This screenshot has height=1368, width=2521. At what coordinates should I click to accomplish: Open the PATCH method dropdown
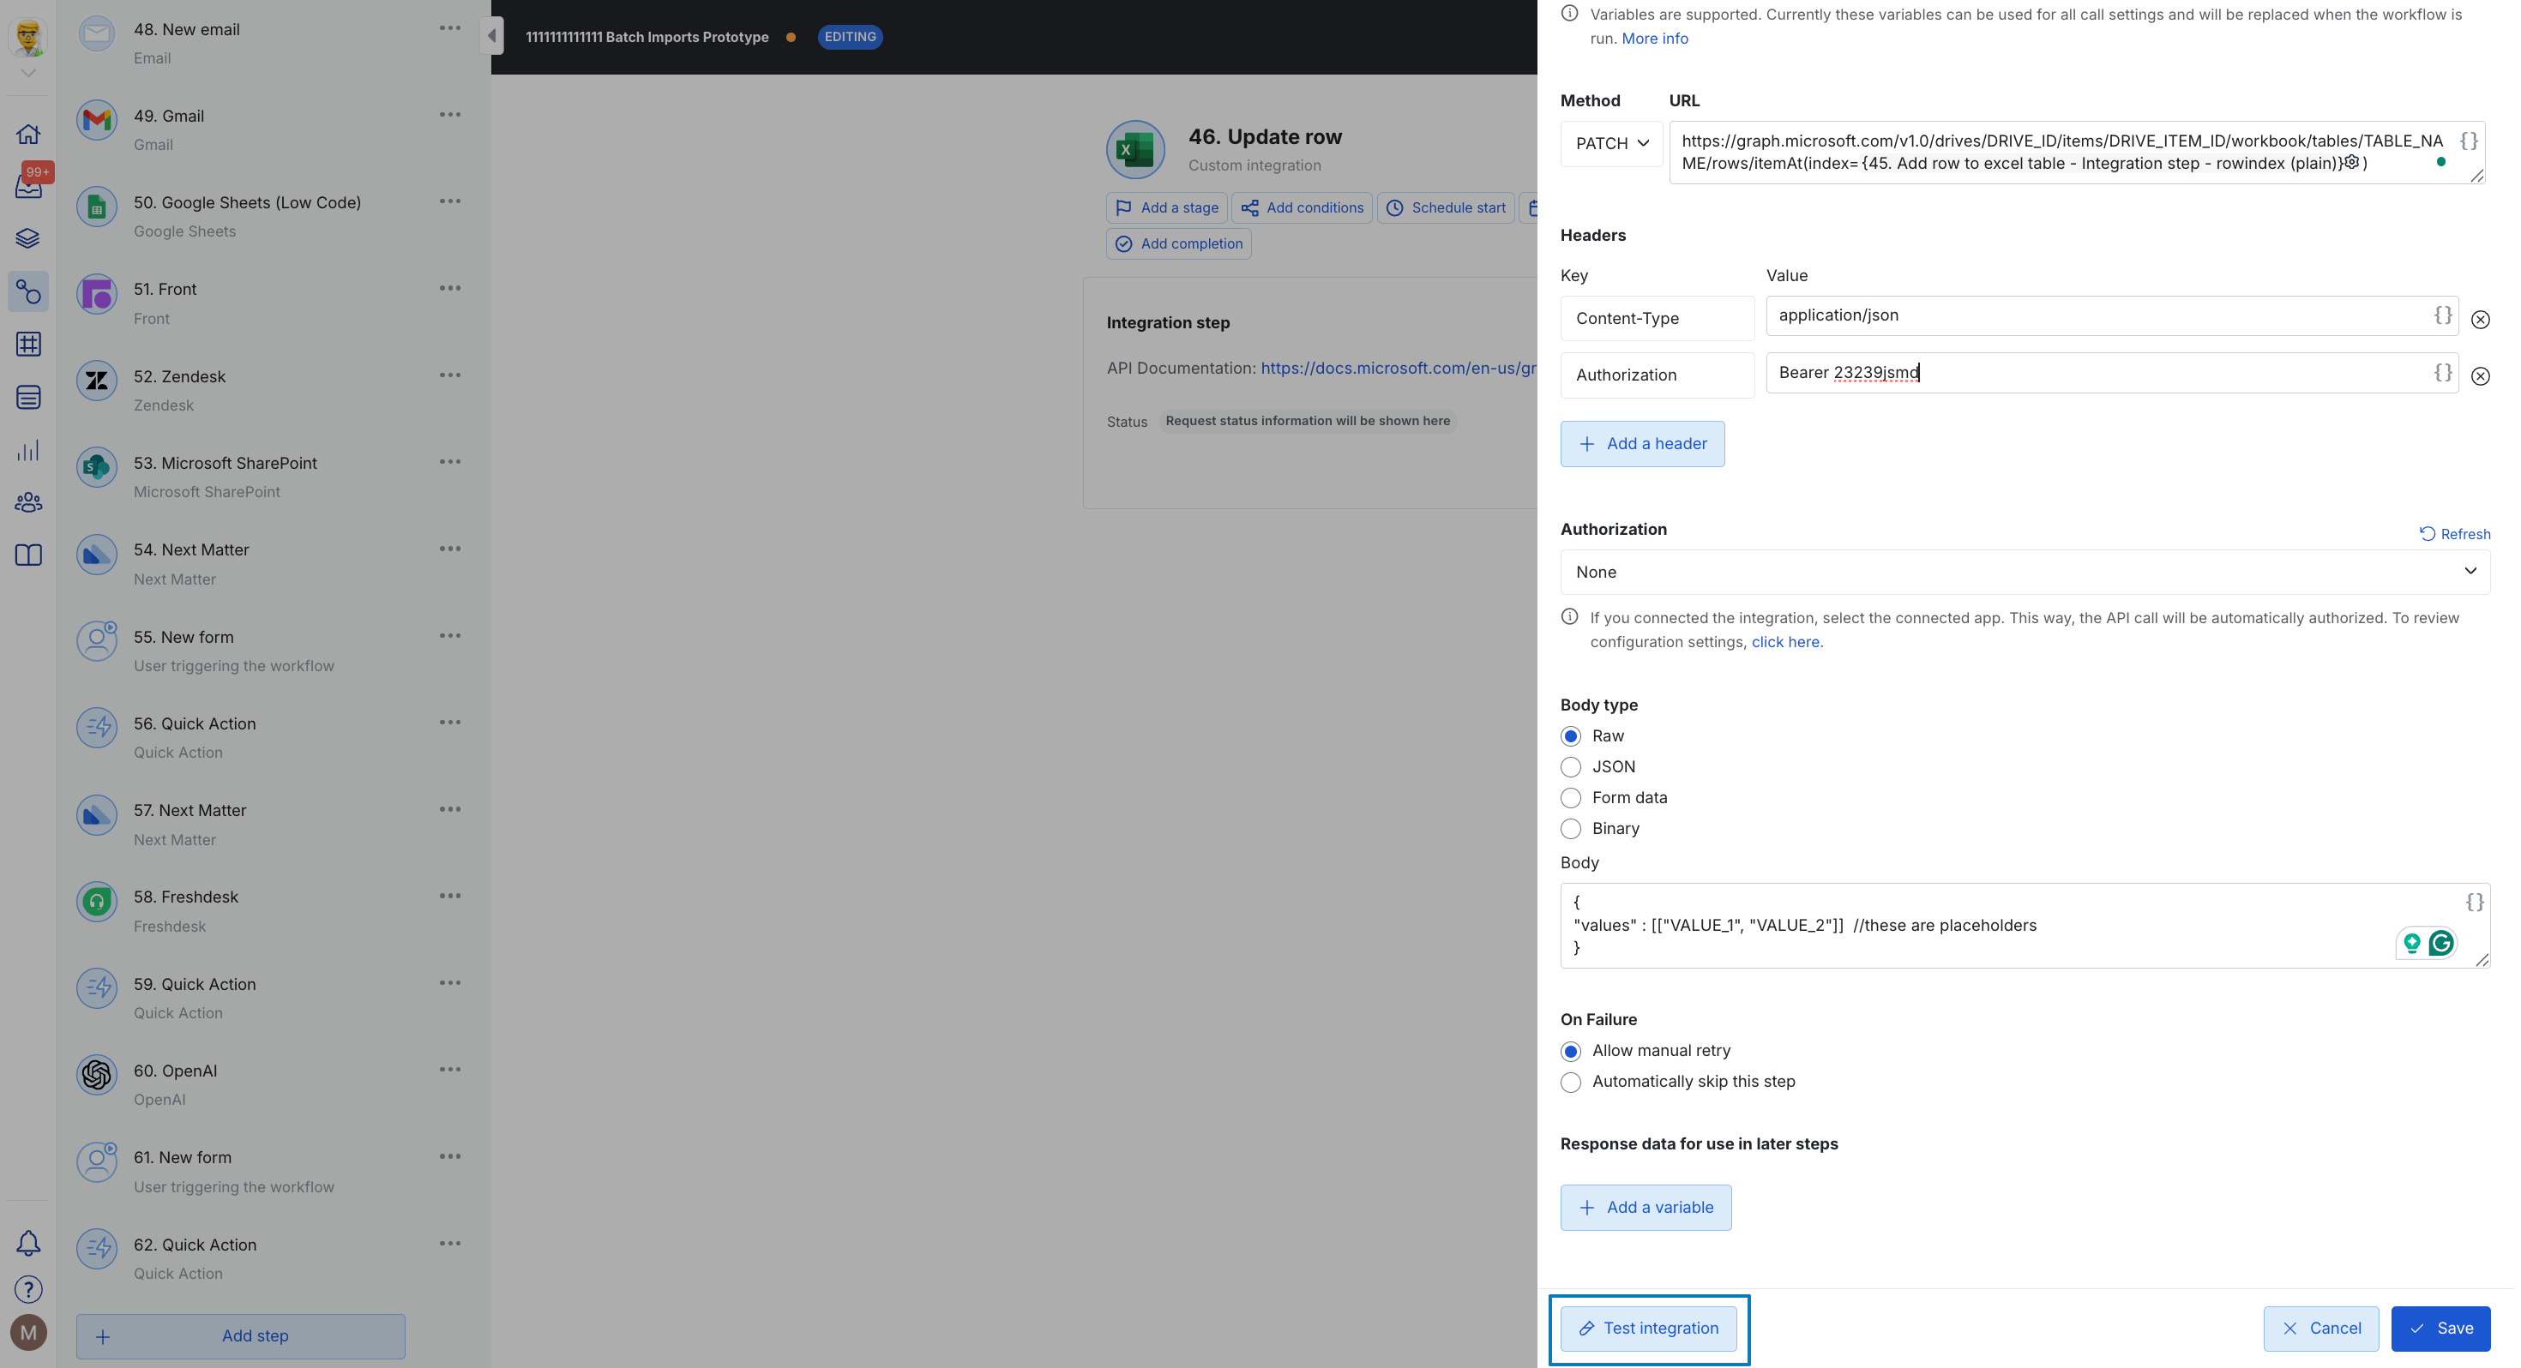1611,144
